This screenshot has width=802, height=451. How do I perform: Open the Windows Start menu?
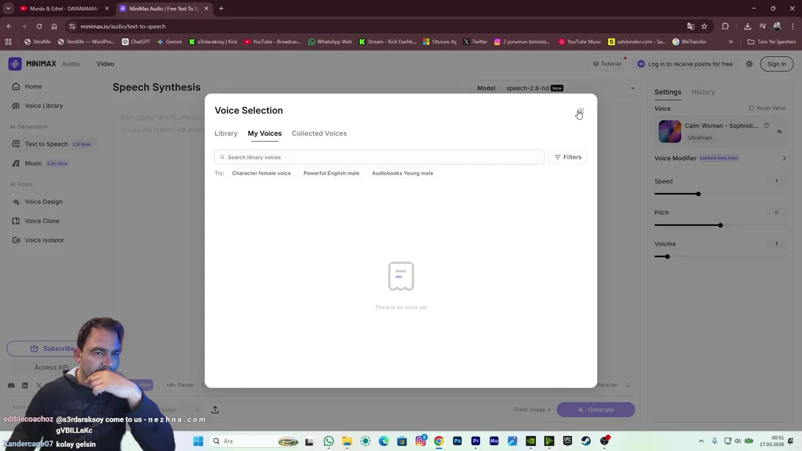[198, 441]
